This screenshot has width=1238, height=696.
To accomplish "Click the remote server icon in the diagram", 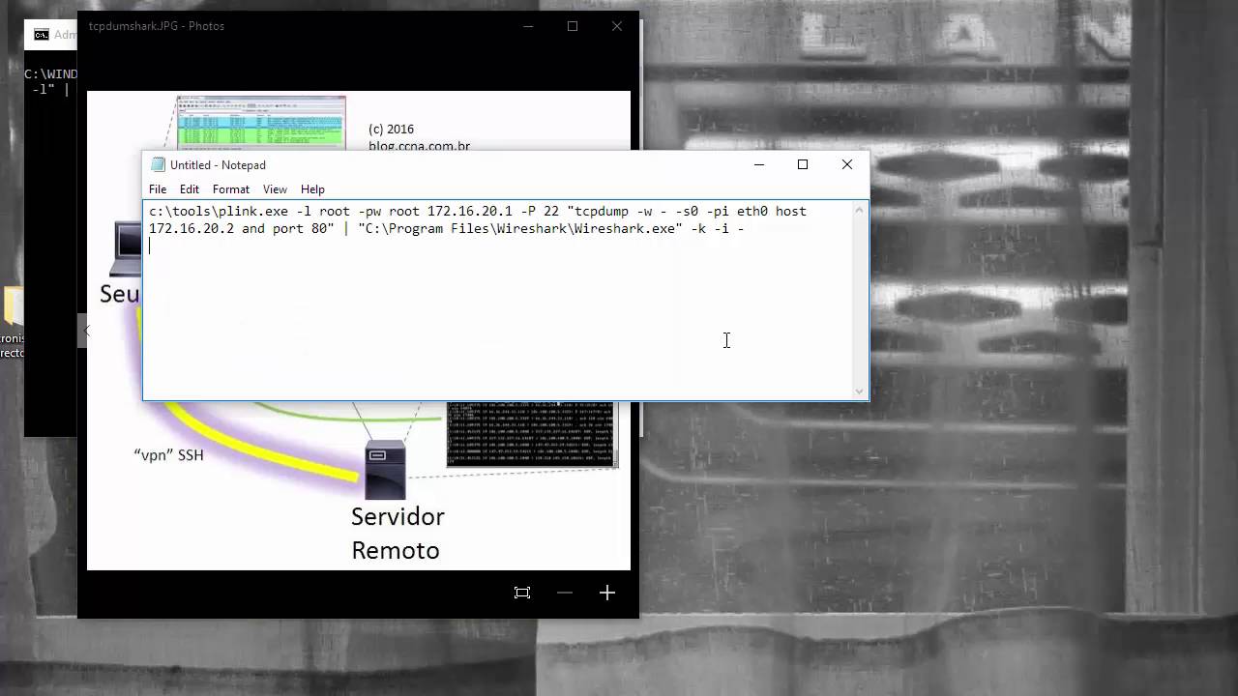I will (383, 468).
